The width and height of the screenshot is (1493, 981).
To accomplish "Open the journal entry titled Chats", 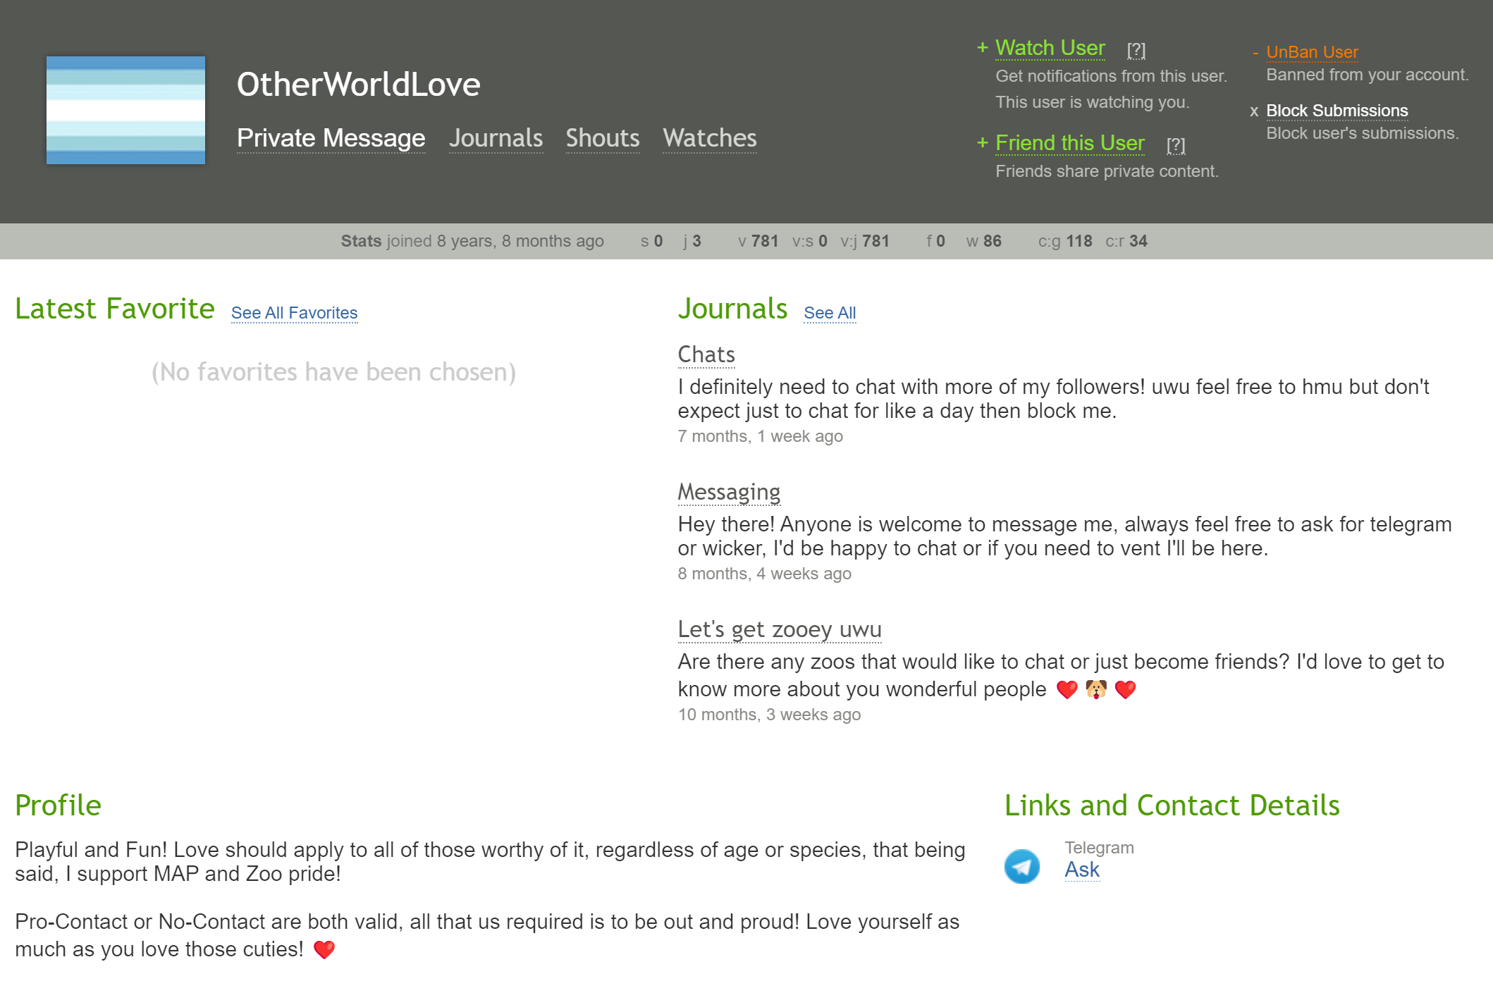I will pos(706,354).
